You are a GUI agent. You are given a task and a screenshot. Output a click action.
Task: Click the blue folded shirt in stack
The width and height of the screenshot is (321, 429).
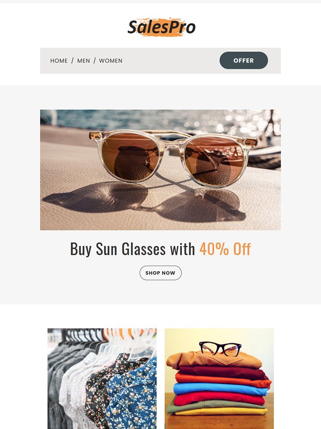point(220,389)
